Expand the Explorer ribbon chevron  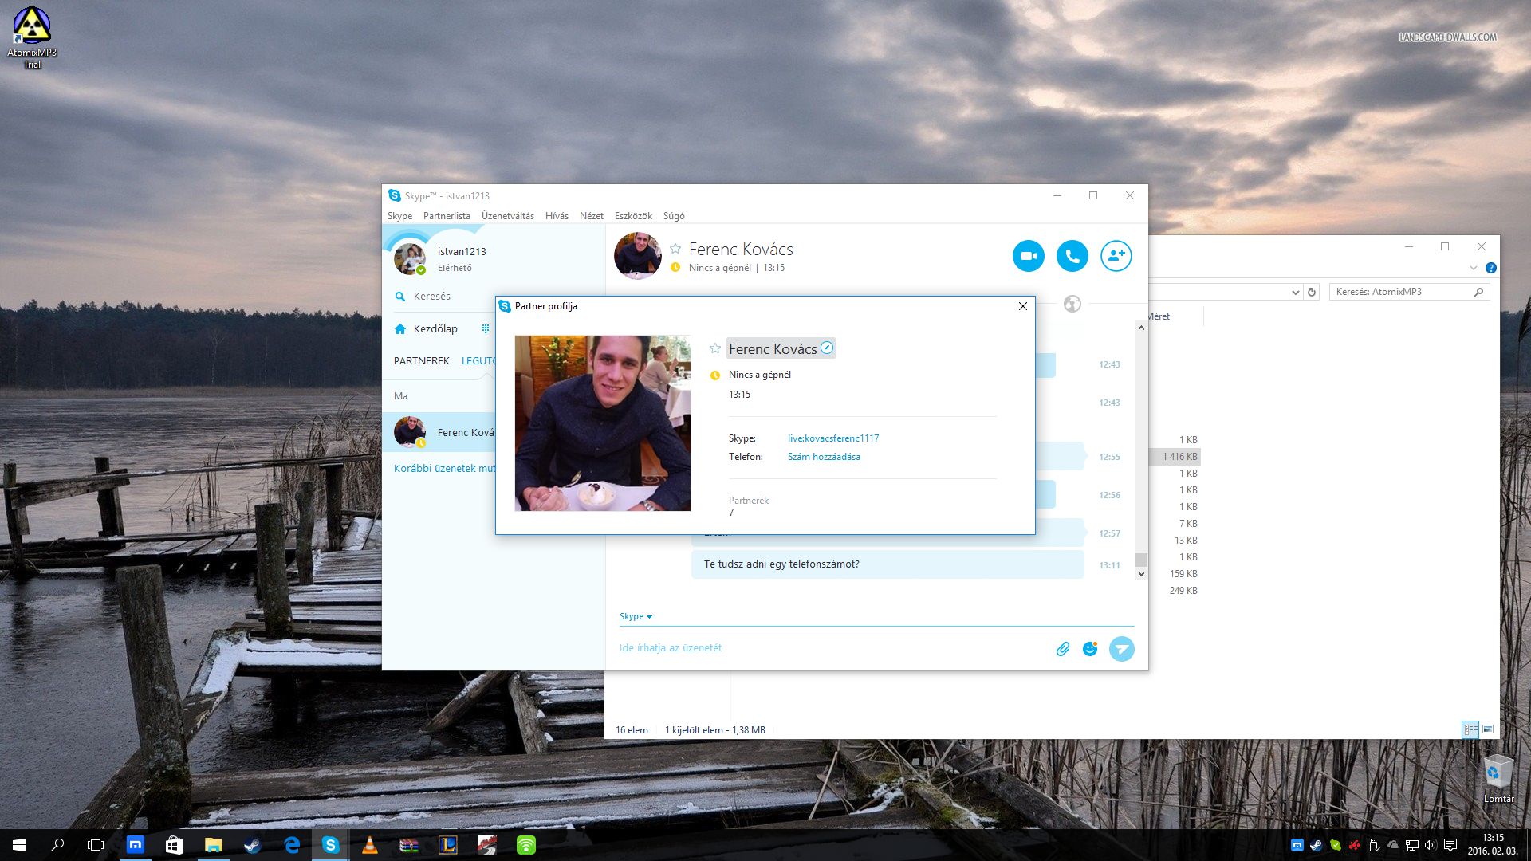click(1474, 268)
